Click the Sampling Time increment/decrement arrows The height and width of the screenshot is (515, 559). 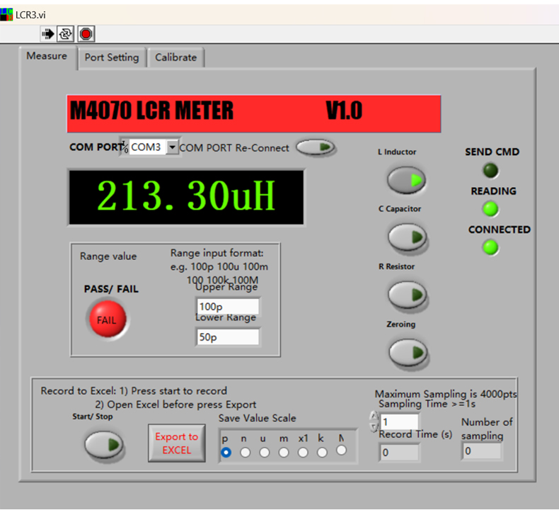pos(374,422)
